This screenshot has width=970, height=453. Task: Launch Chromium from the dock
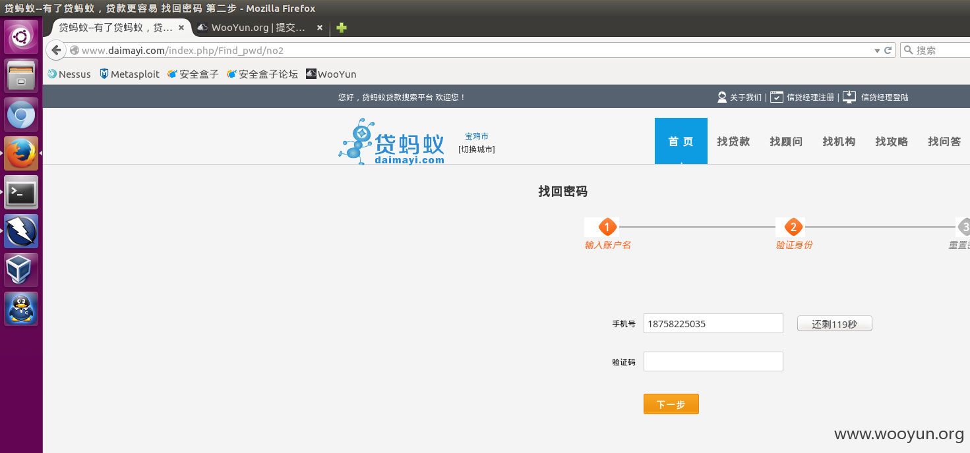point(21,115)
